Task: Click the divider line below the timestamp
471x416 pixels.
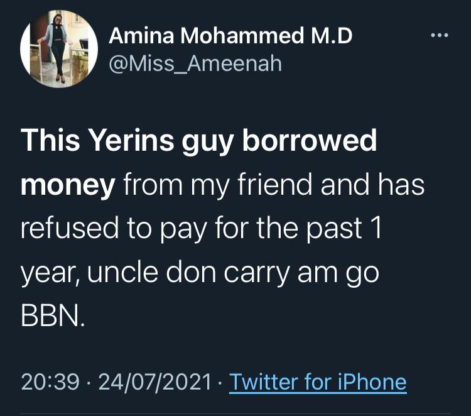Action: click(x=235, y=412)
